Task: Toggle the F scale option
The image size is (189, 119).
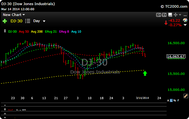Action: tap(178, 100)
